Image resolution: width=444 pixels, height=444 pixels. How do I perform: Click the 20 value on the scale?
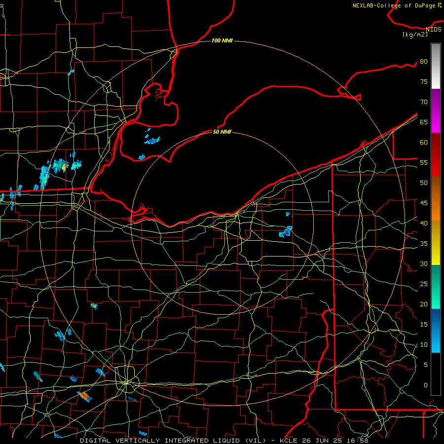coord(424,304)
